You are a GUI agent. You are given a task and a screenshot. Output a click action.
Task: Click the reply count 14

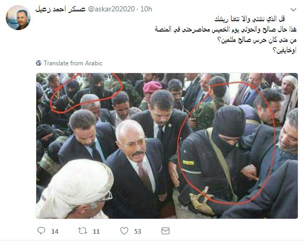(55, 231)
